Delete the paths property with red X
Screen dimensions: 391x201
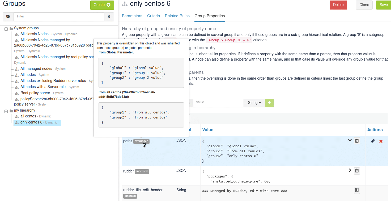pos(381,141)
